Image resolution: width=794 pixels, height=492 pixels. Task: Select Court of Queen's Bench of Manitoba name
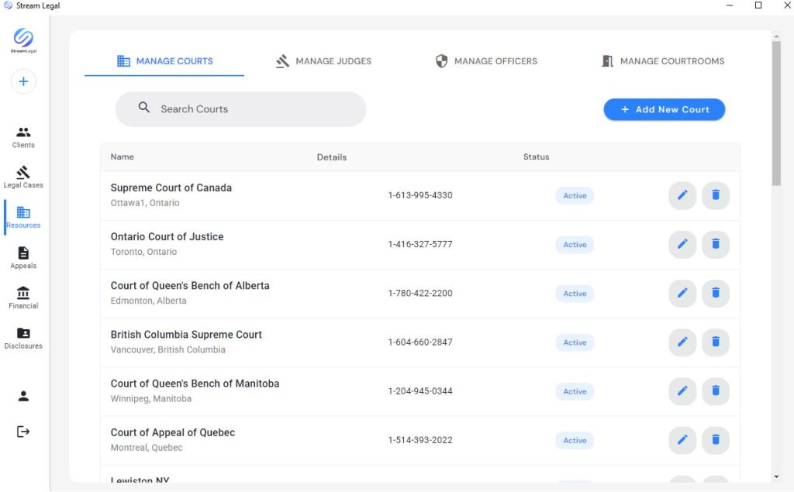pyautogui.click(x=195, y=384)
